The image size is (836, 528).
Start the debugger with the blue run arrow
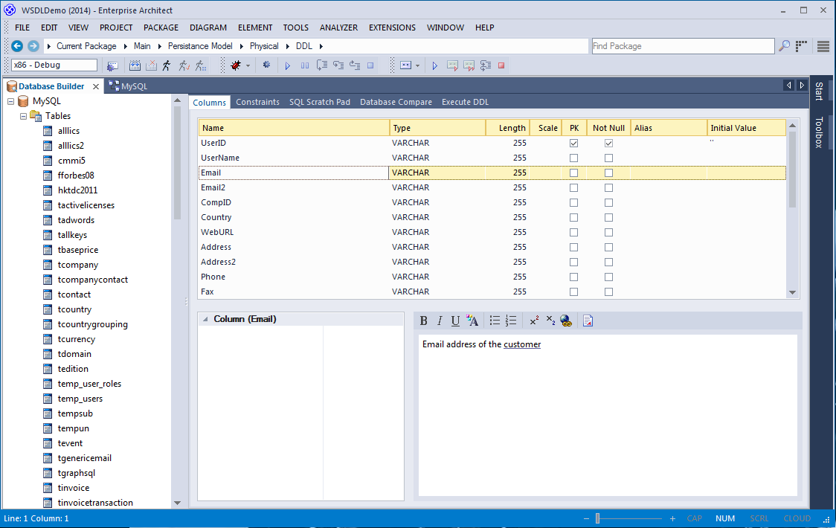pyautogui.click(x=288, y=65)
